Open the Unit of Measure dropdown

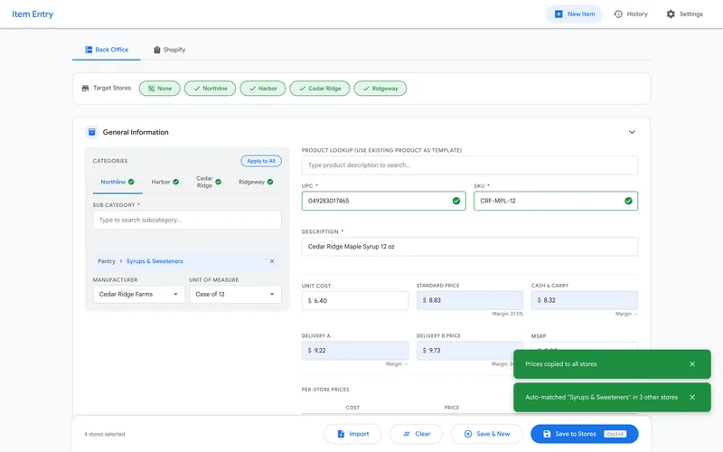coord(235,295)
